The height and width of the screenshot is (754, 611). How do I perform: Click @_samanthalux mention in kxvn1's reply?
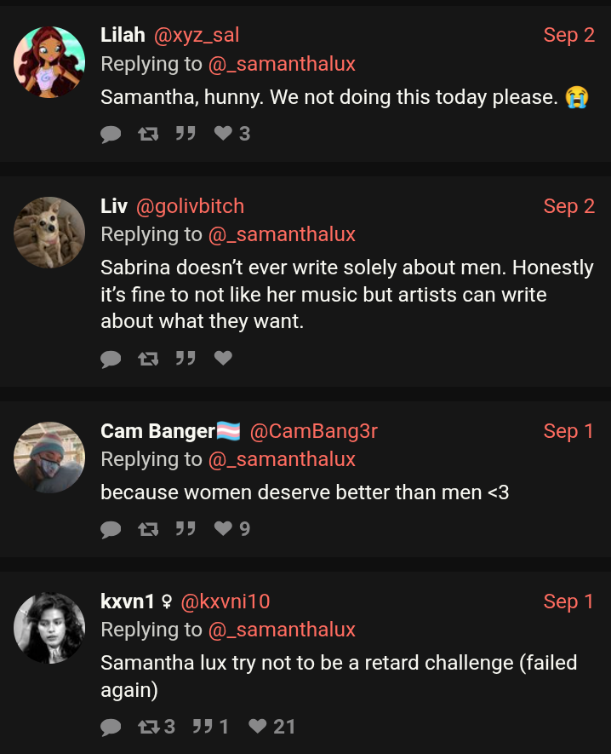[282, 630]
